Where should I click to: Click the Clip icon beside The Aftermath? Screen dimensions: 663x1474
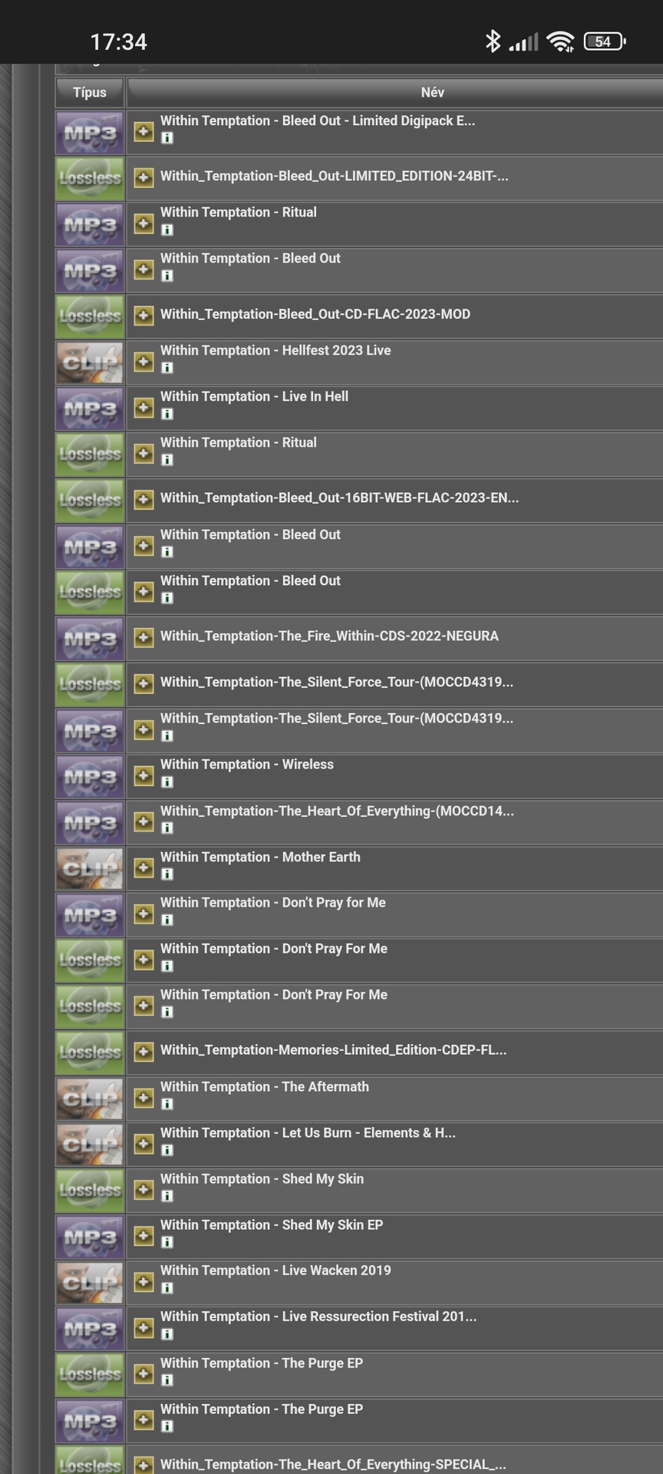pos(90,1099)
